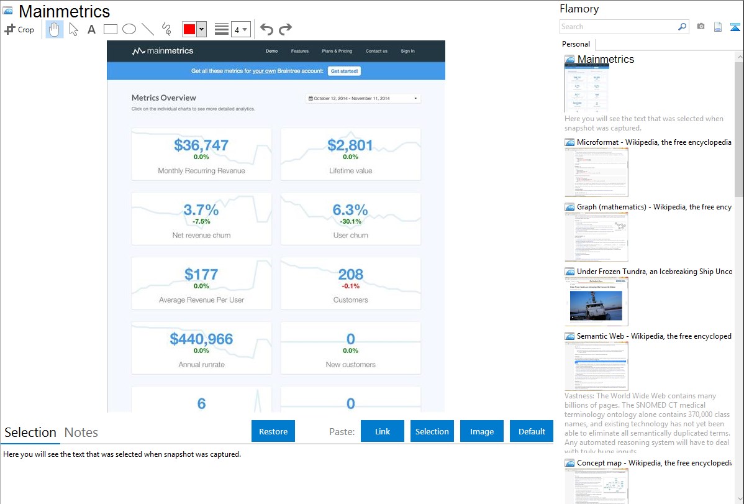Select the text annotation tool
This screenshot has height=504, width=744.
91,29
